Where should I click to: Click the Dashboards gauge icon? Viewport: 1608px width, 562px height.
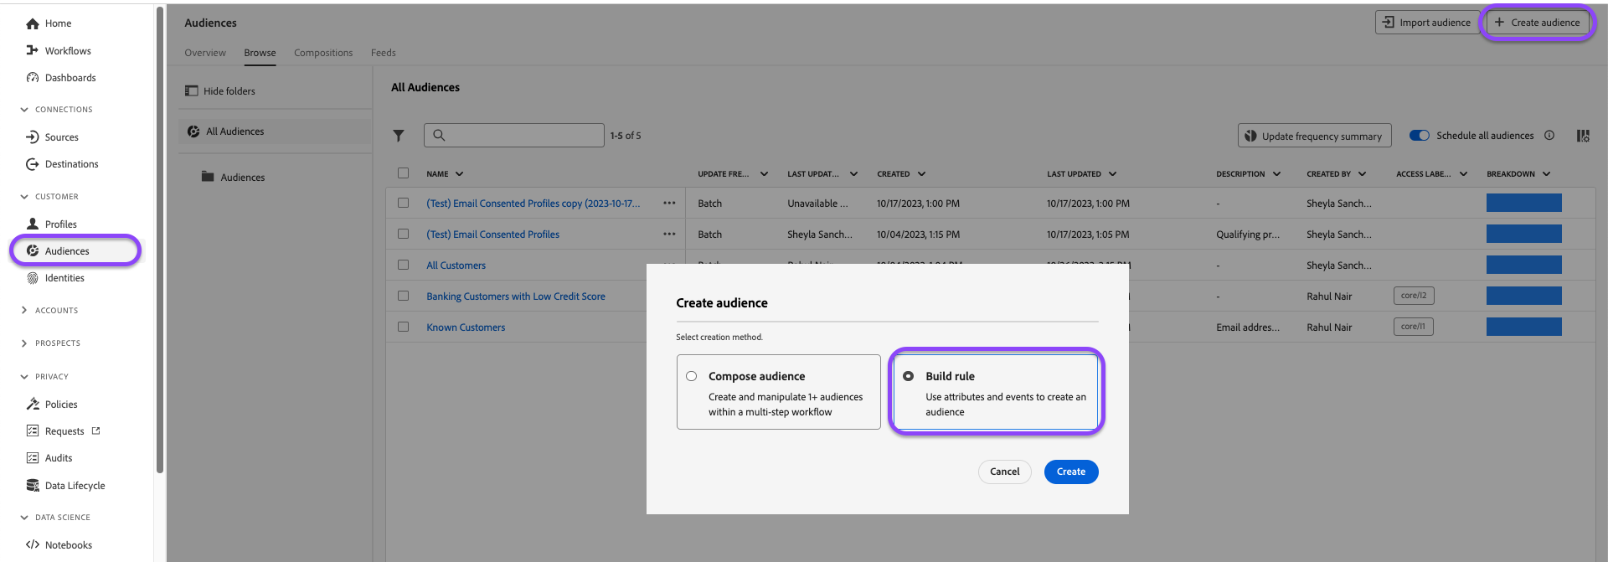tap(33, 78)
